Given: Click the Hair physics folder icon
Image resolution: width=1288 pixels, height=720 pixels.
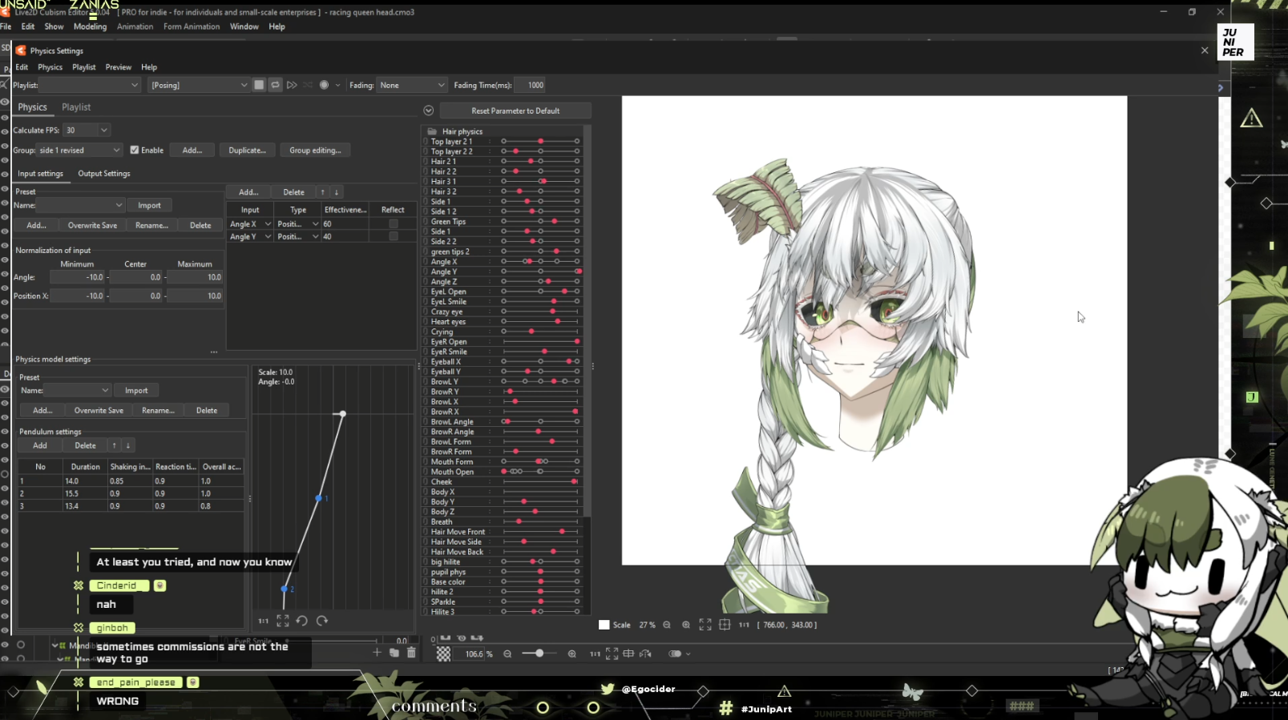Looking at the screenshot, I should tap(433, 131).
